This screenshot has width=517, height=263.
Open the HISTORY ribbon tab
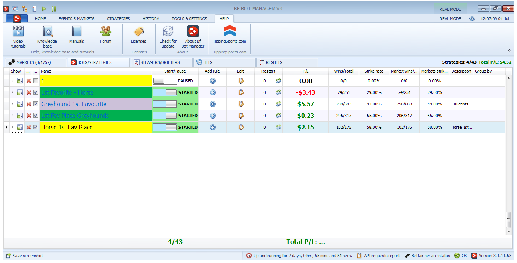click(151, 19)
